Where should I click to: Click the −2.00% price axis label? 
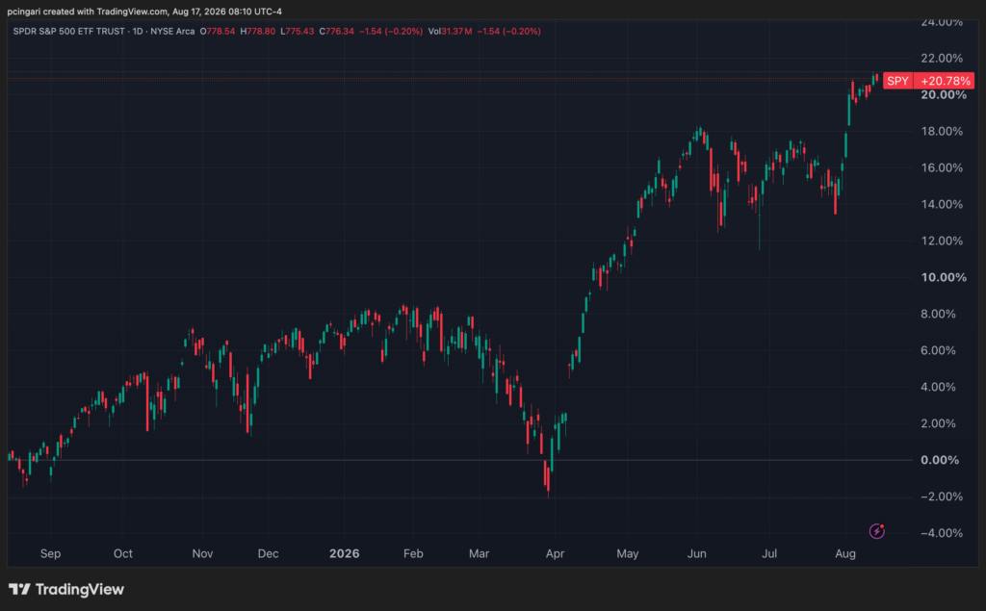point(942,496)
